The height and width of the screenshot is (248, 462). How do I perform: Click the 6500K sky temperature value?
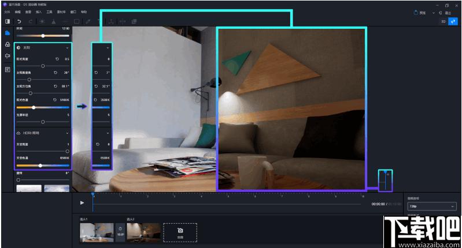[65, 158]
